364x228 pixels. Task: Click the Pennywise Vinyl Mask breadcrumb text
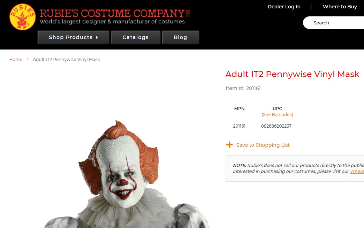point(66,60)
